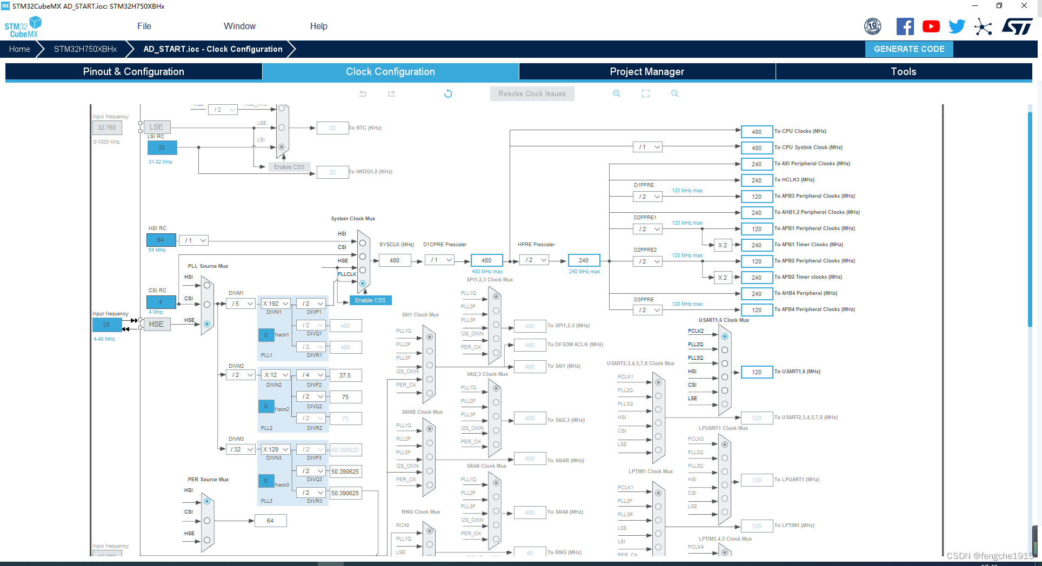The height and width of the screenshot is (566, 1042).
Task: Open the DIVN1 X 192 dropdown
Action: pyautogui.click(x=276, y=304)
